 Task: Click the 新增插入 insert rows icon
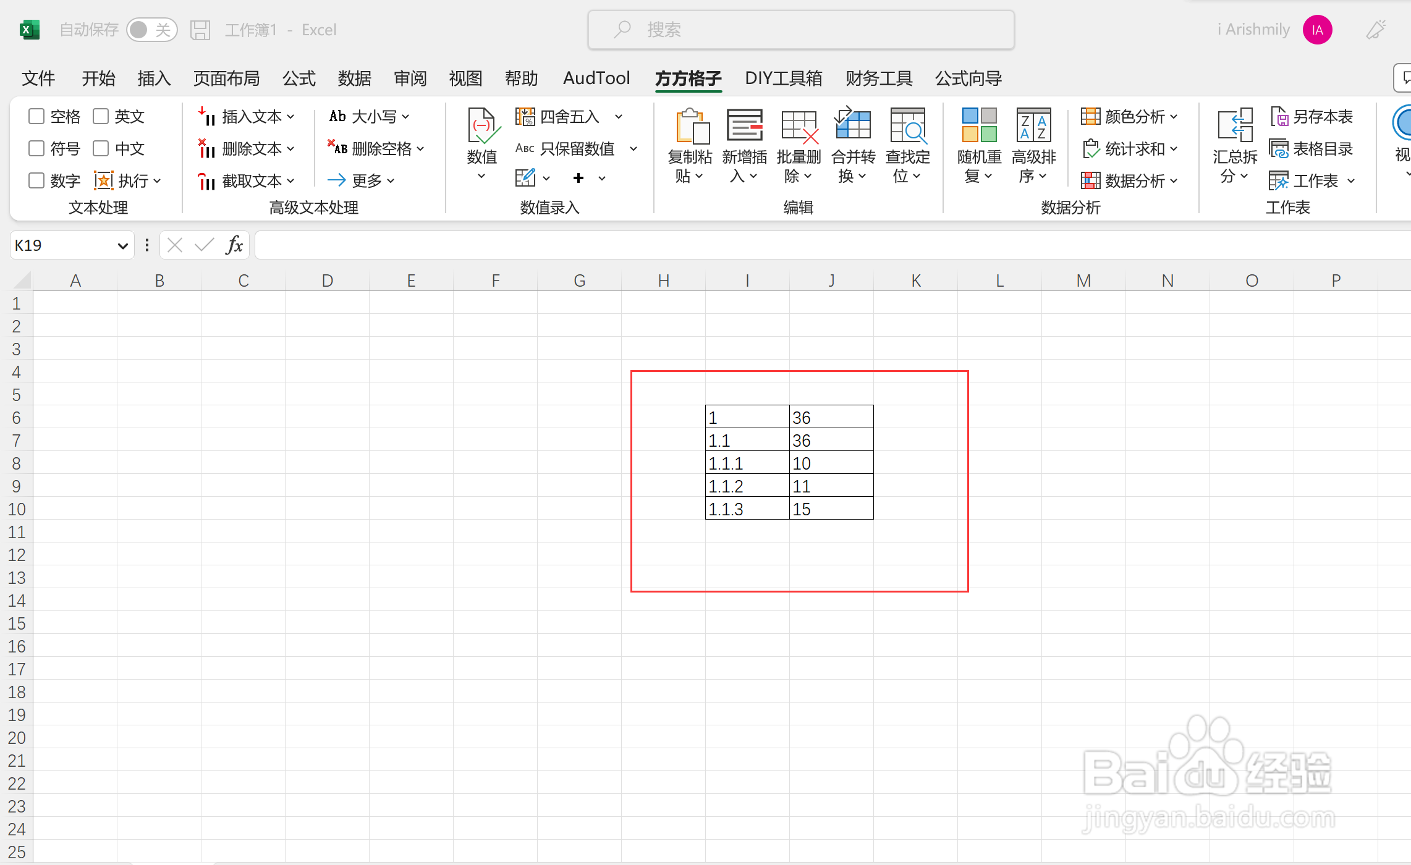pos(745,125)
